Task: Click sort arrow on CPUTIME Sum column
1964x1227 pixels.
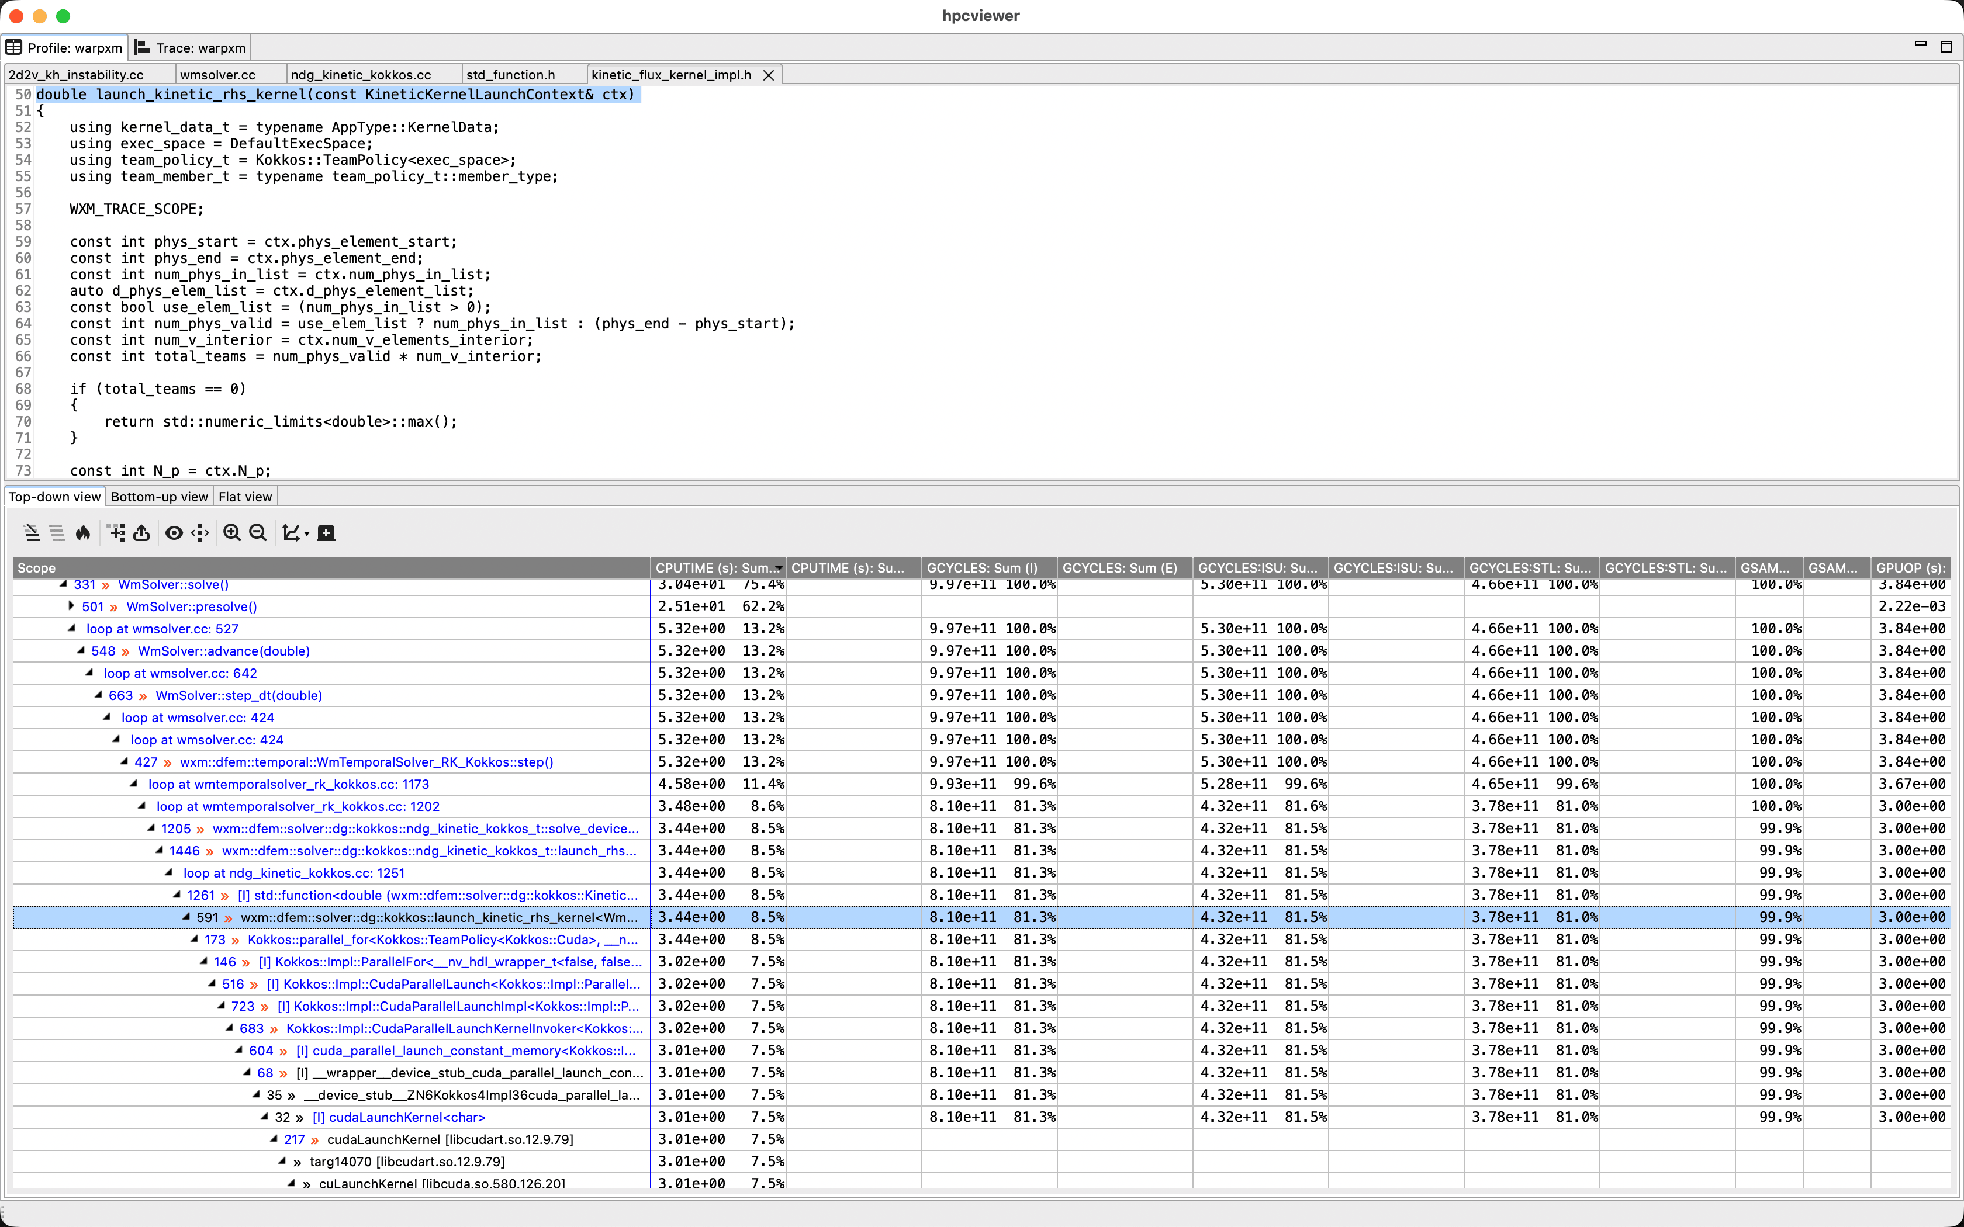Action: click(x=779, y=568)
